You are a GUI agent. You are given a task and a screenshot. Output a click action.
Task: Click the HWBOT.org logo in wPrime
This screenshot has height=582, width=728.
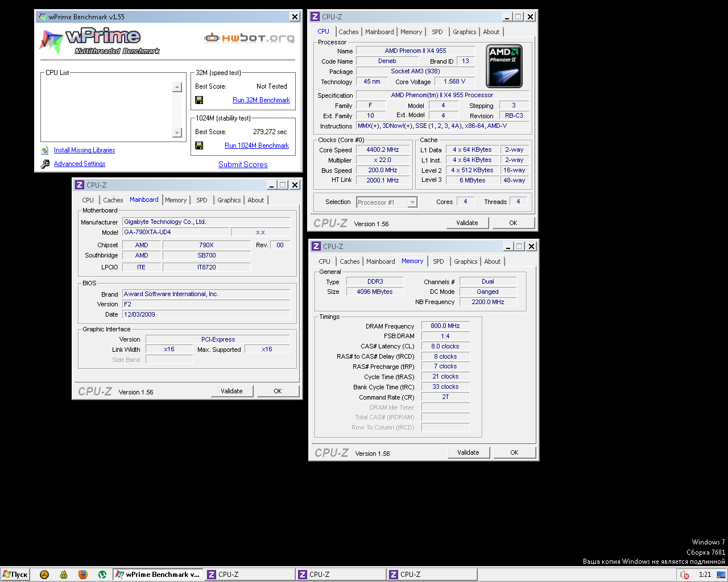point(250,38)
